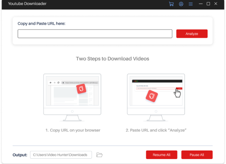Click the "Two Steps to Download Videos" heading
The width and height of the screenshot is (226, 164).
[x=113, y=59]
